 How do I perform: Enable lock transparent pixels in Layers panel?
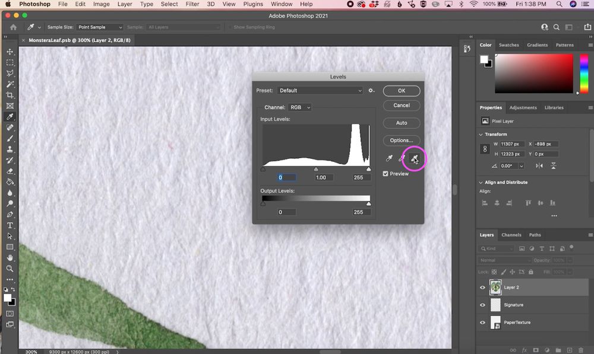click(494, 271)
